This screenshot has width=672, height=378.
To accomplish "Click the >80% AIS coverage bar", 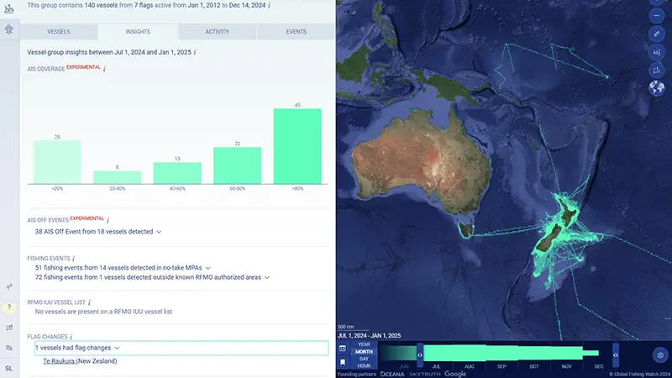I will click(297, 146).
